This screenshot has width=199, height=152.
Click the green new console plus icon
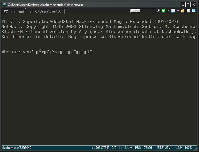(x=163, y=11)
